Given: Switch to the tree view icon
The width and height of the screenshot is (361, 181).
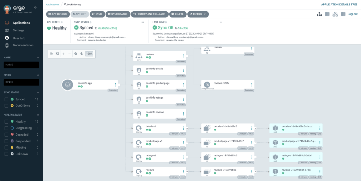Looking at the screenshot, I should [x=319, y=14].
